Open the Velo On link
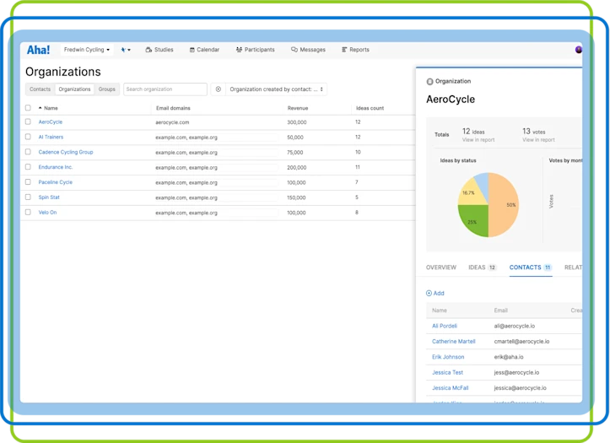 point(47,213)
